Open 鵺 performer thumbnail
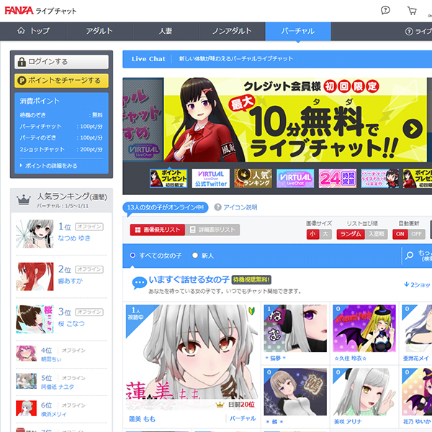The width and height of the screenshot is (432, 432). click(295, 392)
